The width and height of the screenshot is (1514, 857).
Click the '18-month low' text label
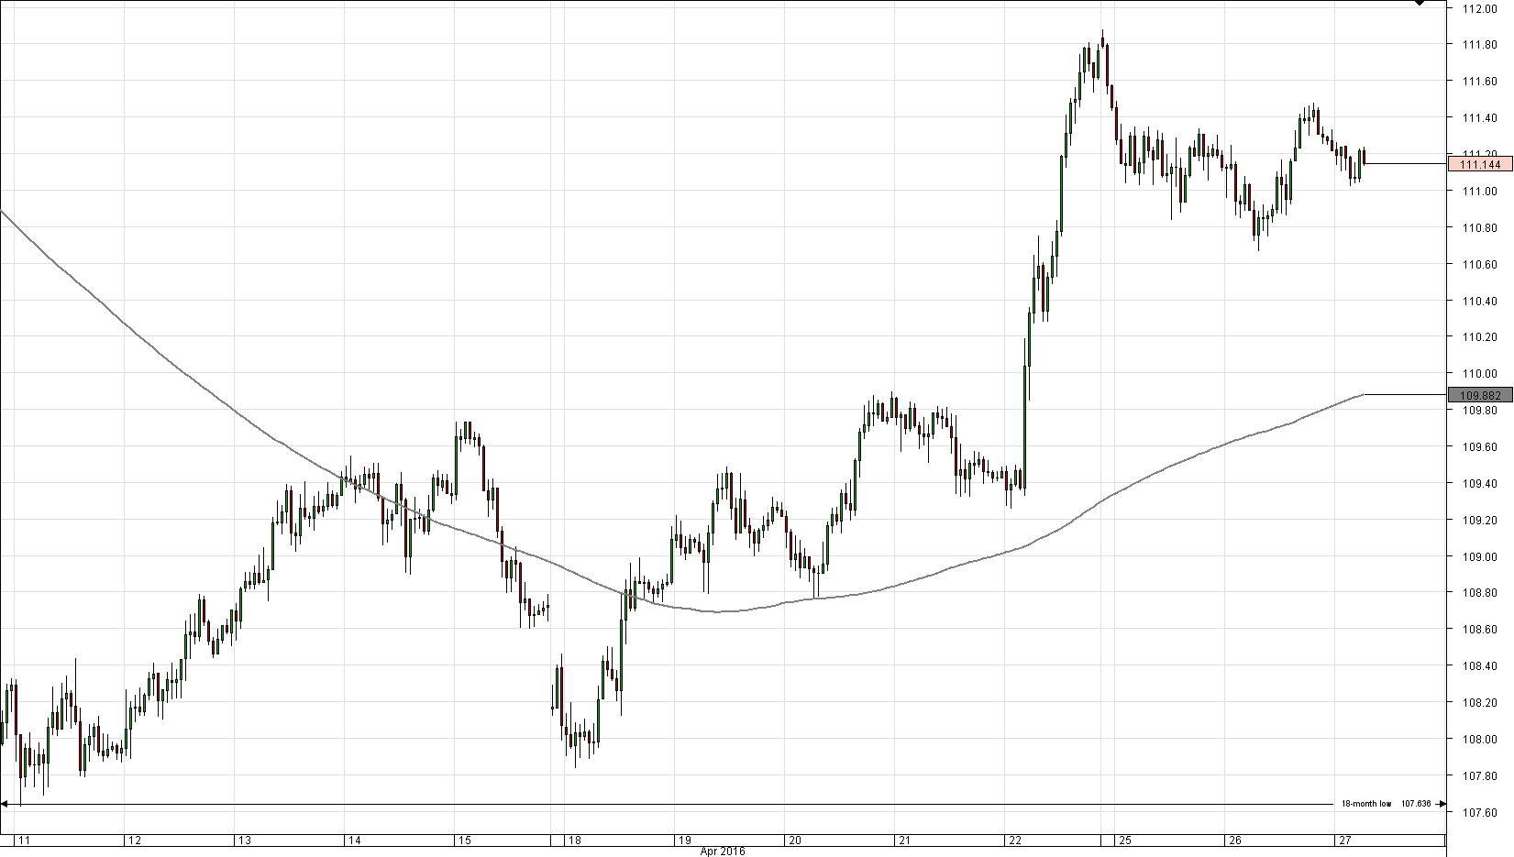tap(1365, 804)
